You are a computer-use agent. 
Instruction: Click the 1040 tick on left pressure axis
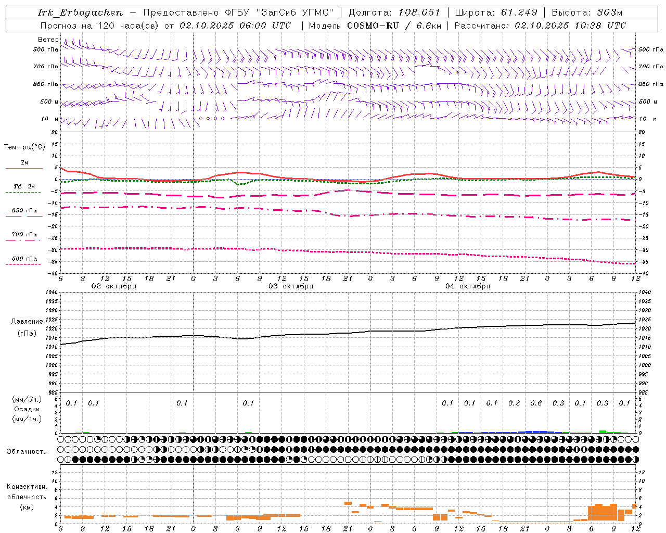pos(50,293)
